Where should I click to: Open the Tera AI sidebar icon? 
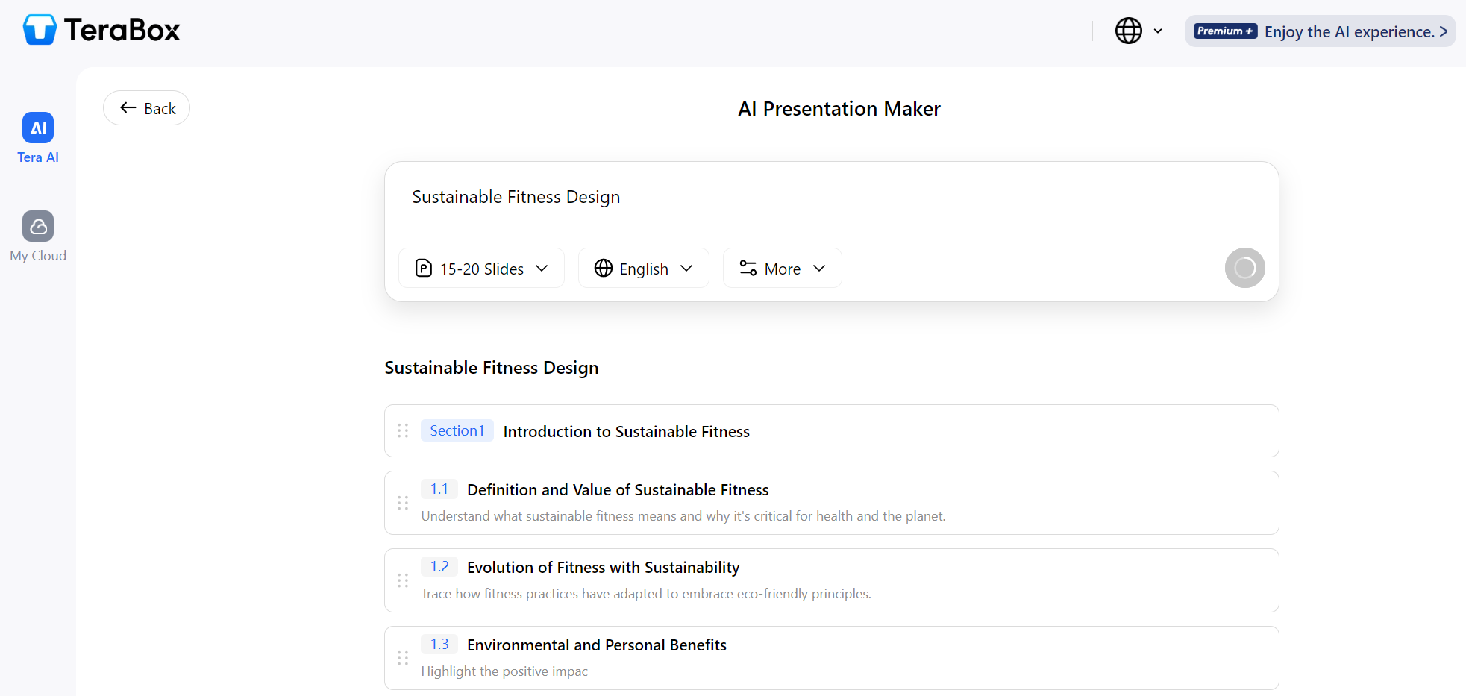[38, 128]
